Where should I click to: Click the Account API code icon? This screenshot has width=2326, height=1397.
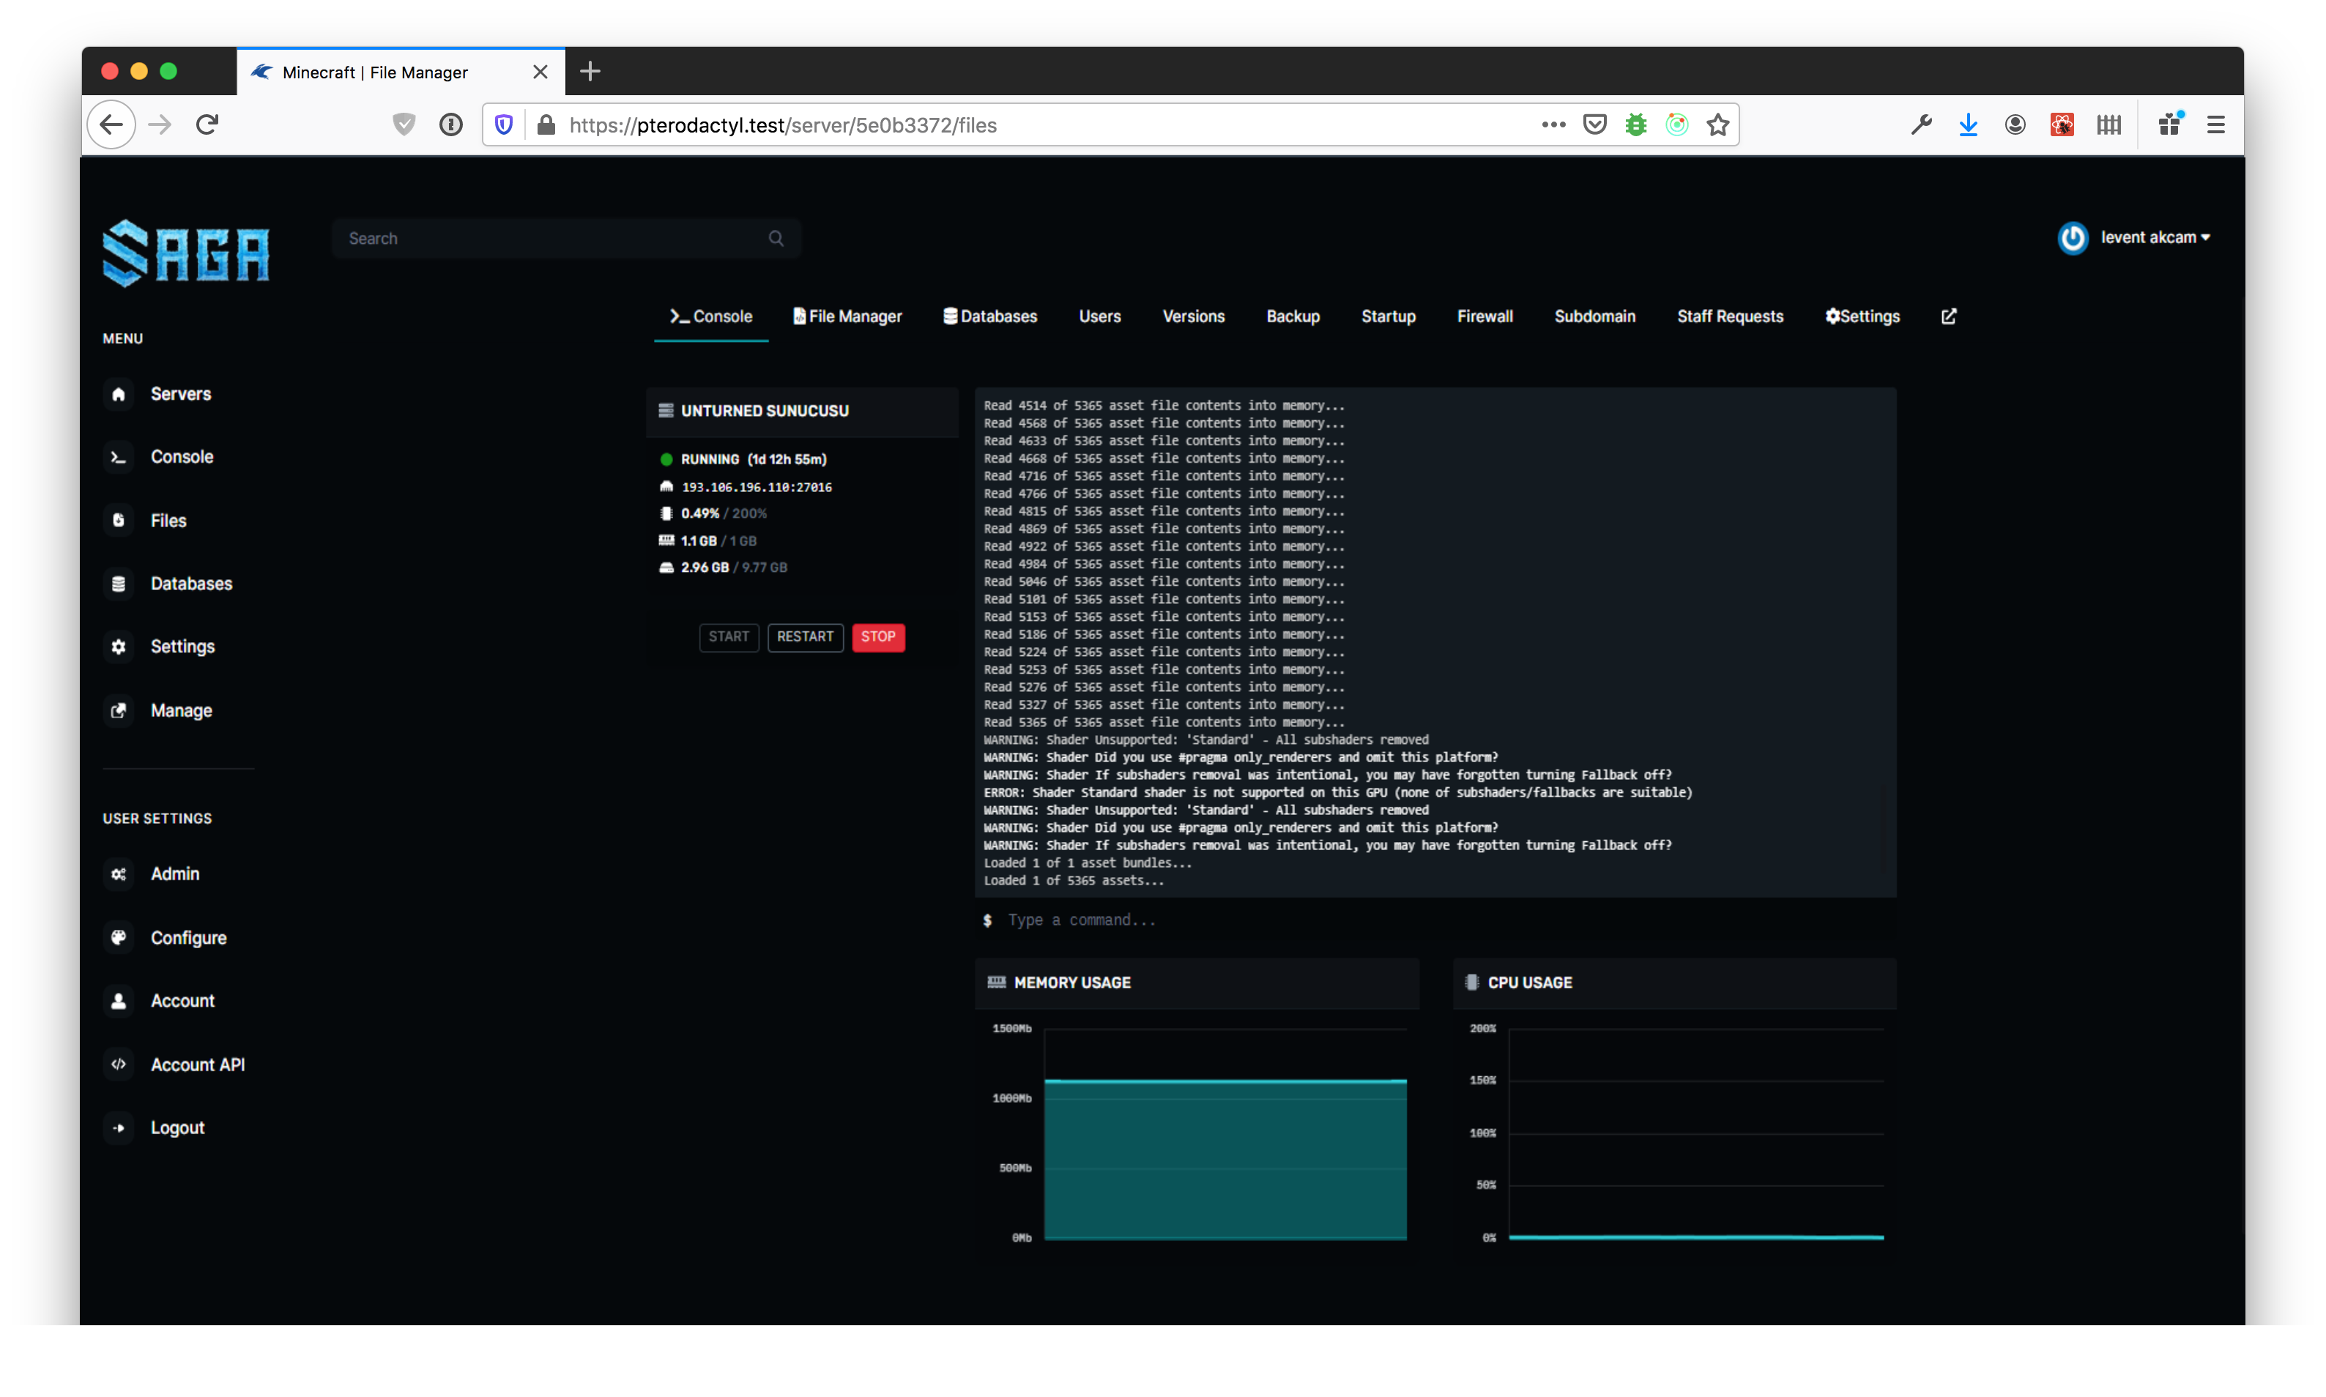[119, 1065]
